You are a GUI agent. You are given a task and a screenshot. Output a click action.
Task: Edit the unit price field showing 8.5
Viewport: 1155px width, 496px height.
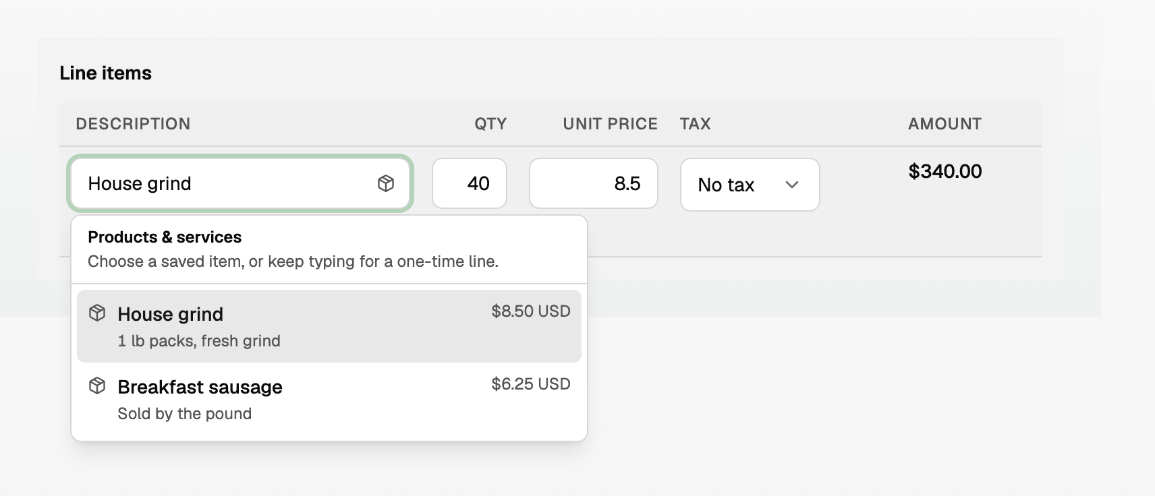click(594, 183)
